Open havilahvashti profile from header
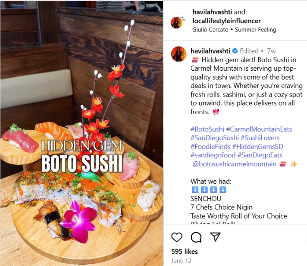307x266 pixels. 212,12
